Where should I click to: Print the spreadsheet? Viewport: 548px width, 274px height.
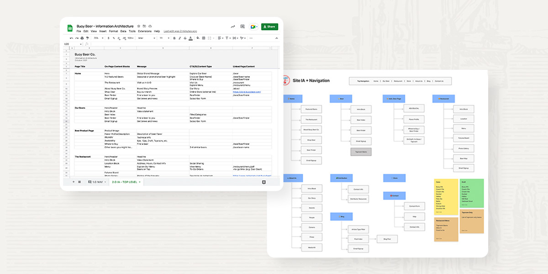[82, 38]
